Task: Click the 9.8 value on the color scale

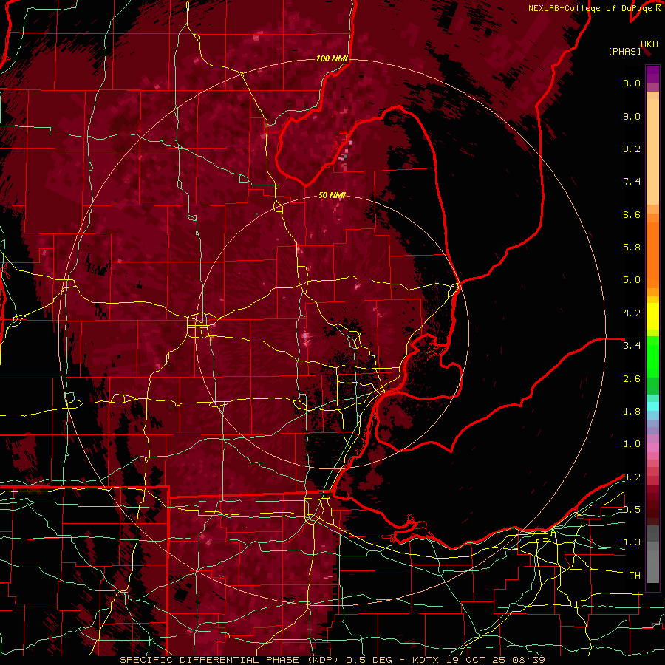Action: (x=632, y=83)
